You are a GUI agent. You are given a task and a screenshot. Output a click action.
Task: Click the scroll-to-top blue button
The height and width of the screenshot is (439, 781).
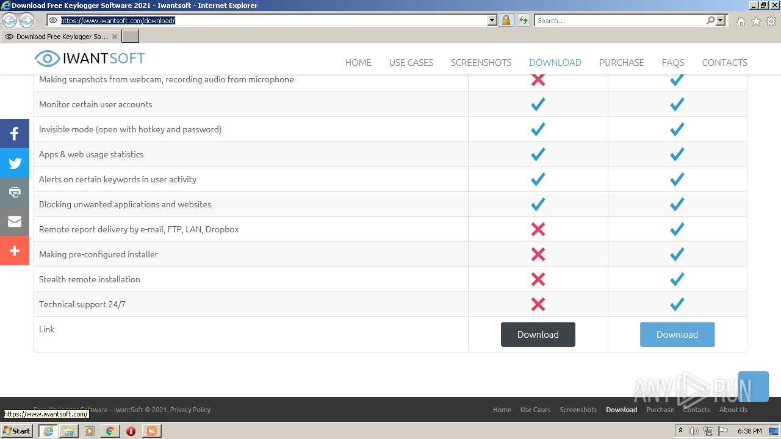(754, 387)
